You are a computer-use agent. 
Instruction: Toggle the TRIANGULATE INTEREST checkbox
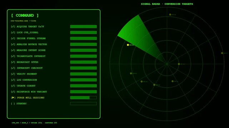(x=13, y=56)
